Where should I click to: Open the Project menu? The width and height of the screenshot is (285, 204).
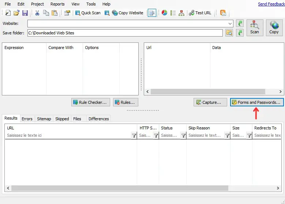point(37,4)
